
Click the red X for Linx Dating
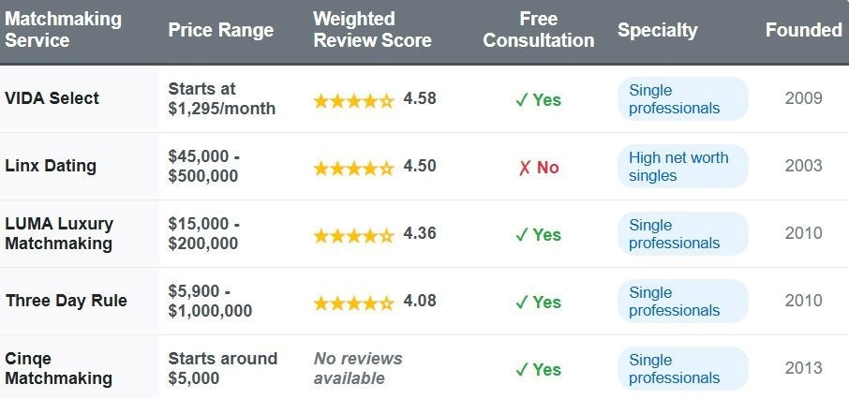pos(525,168)
